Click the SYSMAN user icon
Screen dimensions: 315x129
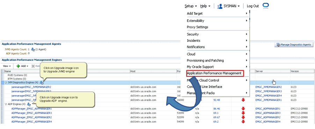(220, 6)
